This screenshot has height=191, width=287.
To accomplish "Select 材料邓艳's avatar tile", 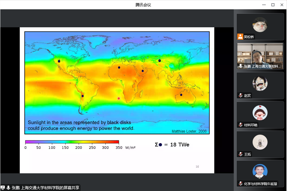I will (x=260, y=113).
